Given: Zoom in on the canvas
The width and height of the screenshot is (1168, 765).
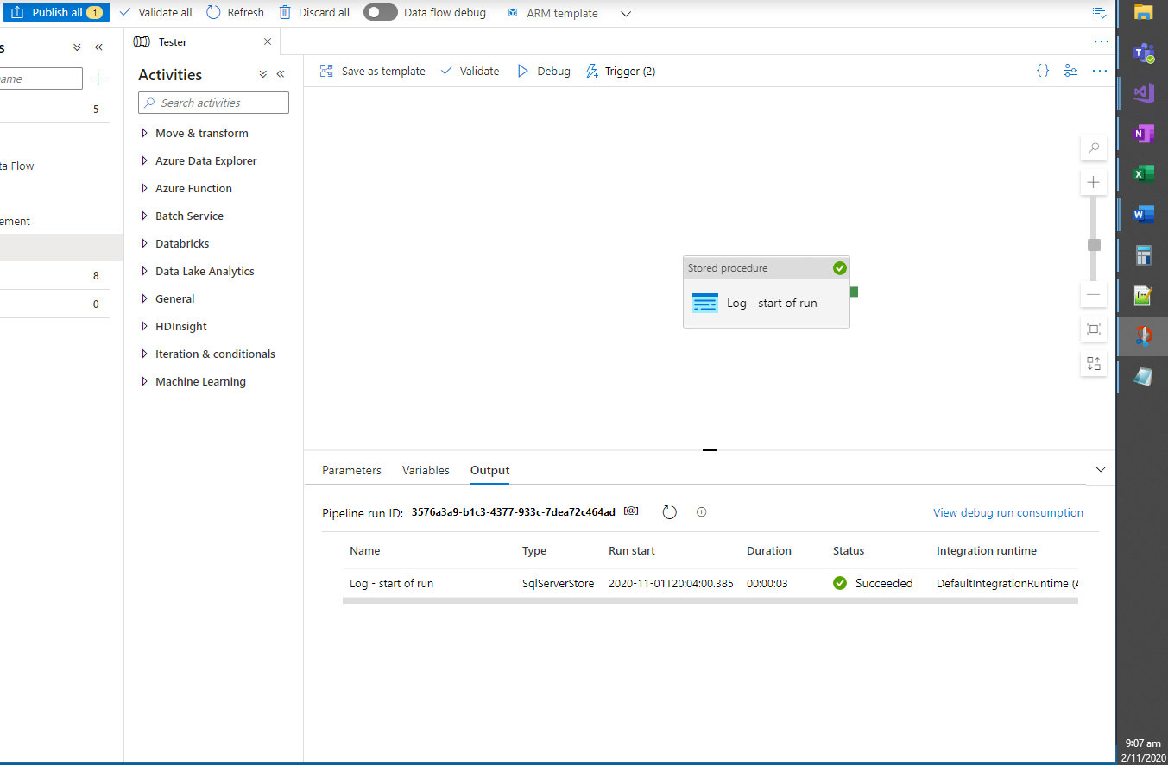Looking at the screenshot, I should coord(1094,182).
